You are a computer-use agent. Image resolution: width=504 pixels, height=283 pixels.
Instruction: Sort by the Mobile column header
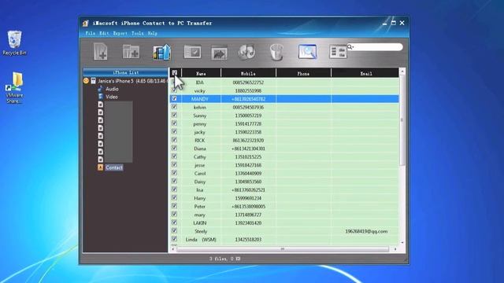tap(249, 73)
